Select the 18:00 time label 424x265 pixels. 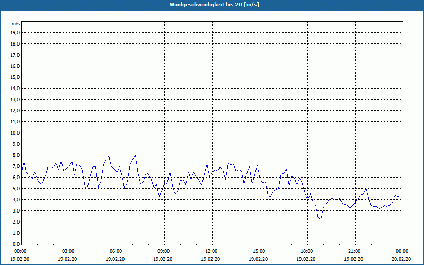[x=308, y=251]
